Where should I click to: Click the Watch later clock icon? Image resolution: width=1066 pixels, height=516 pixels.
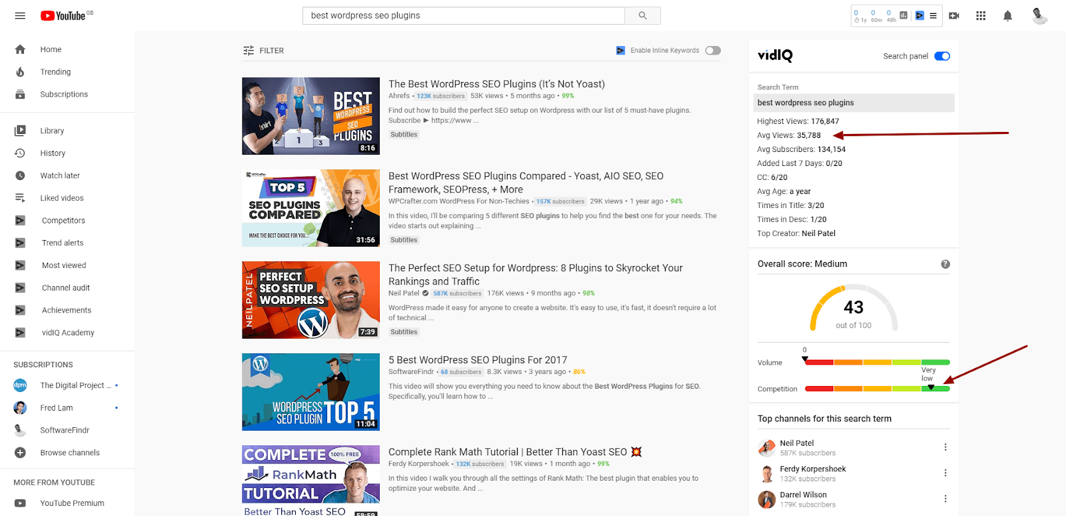pos(20,175)
